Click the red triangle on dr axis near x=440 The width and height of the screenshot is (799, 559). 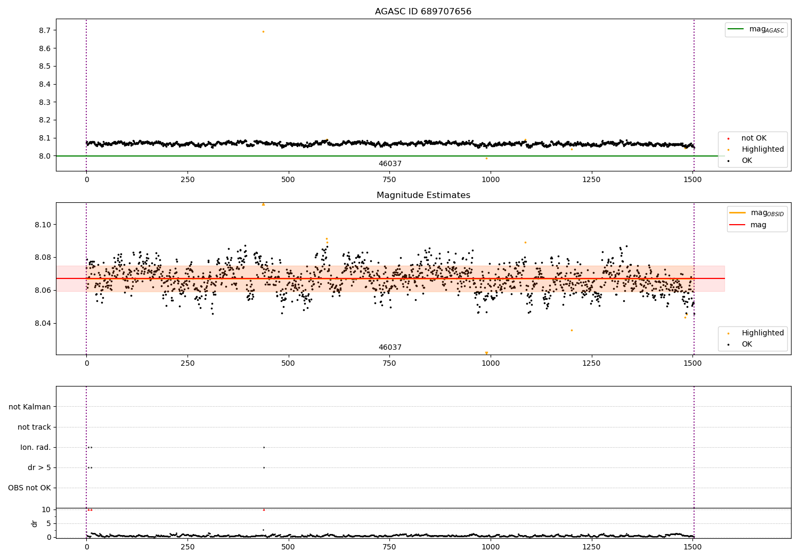click(264, 510)
